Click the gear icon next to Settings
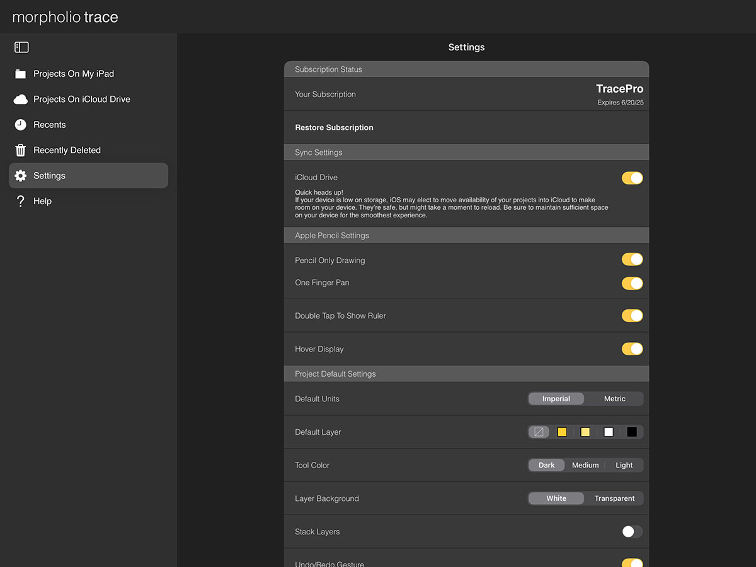 tap(21, 176)
